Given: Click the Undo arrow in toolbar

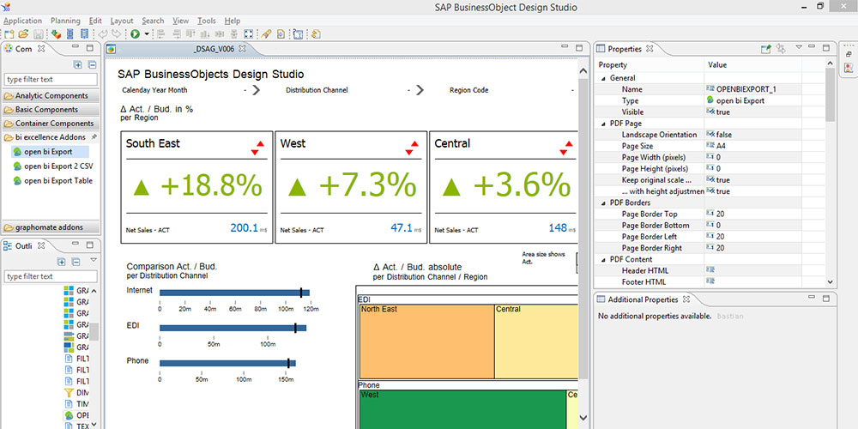Looking at the screenshot, I should [x=103, y=34].
